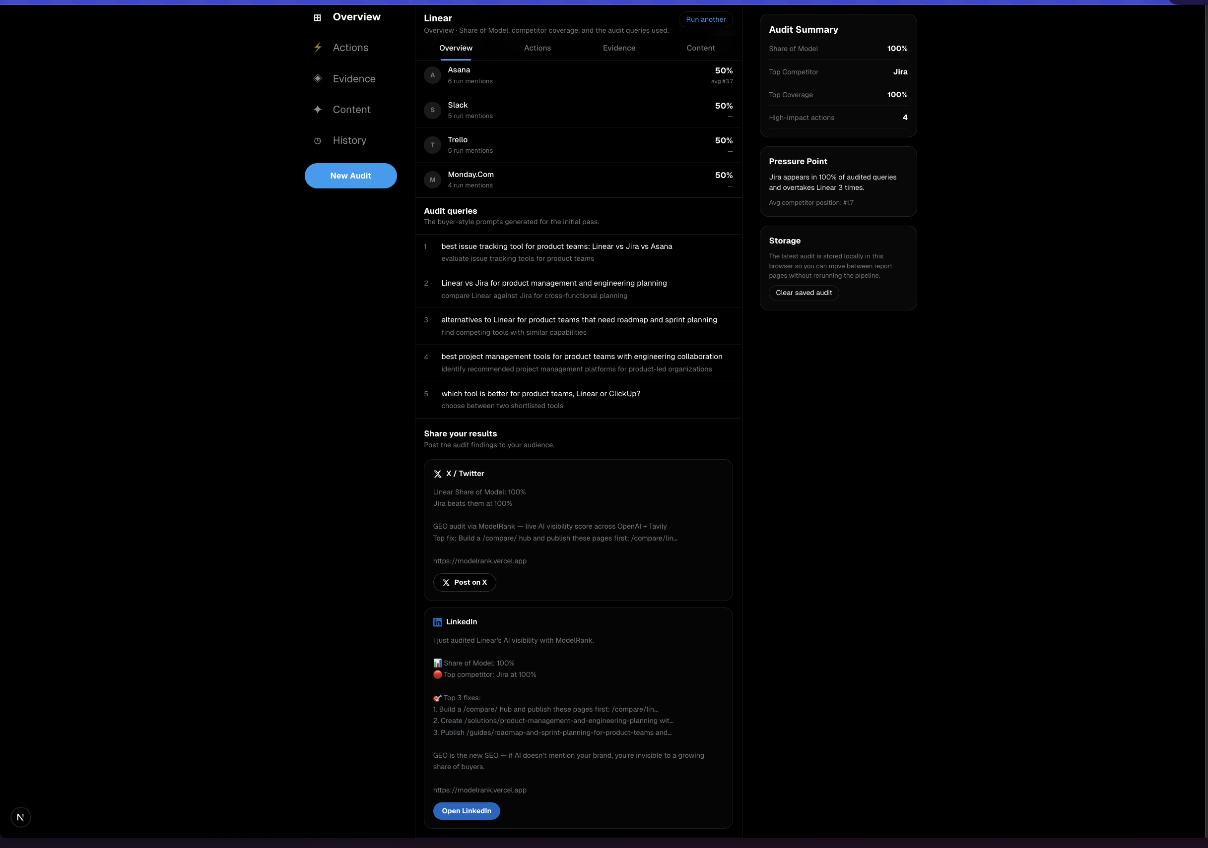
Task: Switch to the Evidence tab
Action: [x=619, y=48]
